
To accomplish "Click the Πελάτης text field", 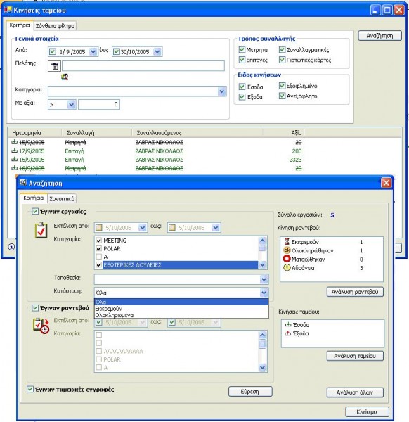I will pyautogui.click(x=143, y=66).
